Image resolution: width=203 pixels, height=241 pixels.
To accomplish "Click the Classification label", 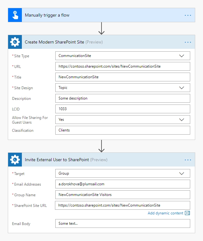I will 23,131.
